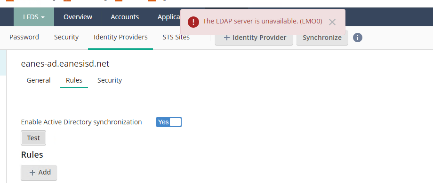Select the Identity Providers tab
Image resolution: width=433 pixels, height=183 pixels.
click(x=120, y=37)
